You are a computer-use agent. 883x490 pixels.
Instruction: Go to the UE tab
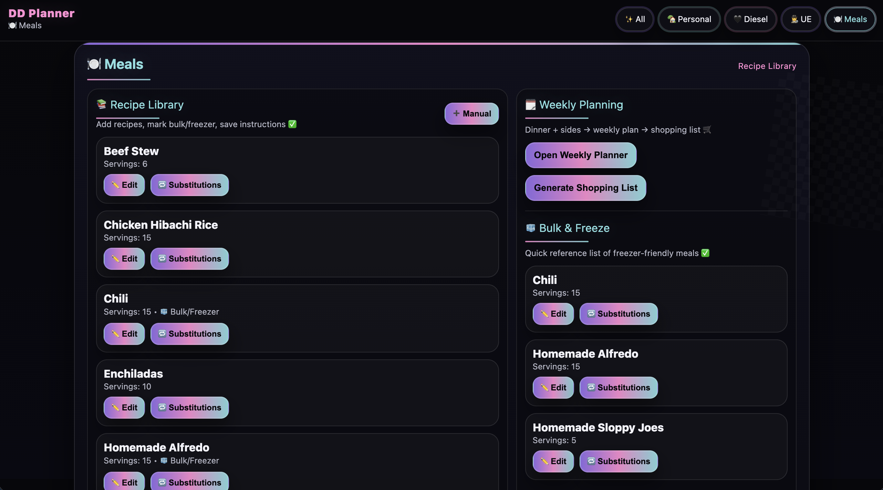pyautogui.click(x=801, y=19)
